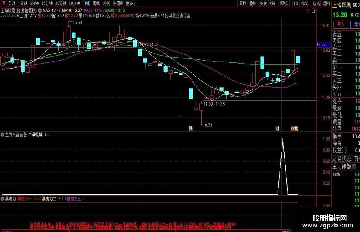Click the 14:56 trade time entry

click(337, 174)
